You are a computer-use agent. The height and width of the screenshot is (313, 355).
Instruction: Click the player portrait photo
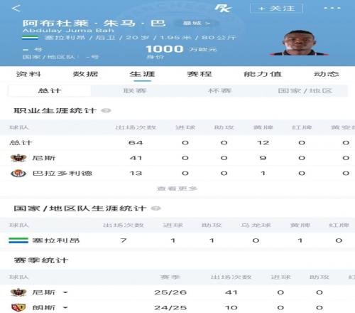pos(299,43)
